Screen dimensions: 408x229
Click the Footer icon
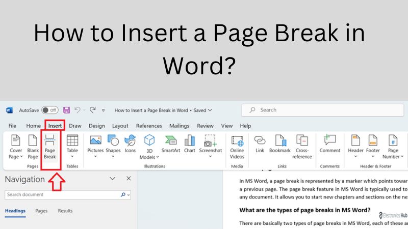pos(373,141)
